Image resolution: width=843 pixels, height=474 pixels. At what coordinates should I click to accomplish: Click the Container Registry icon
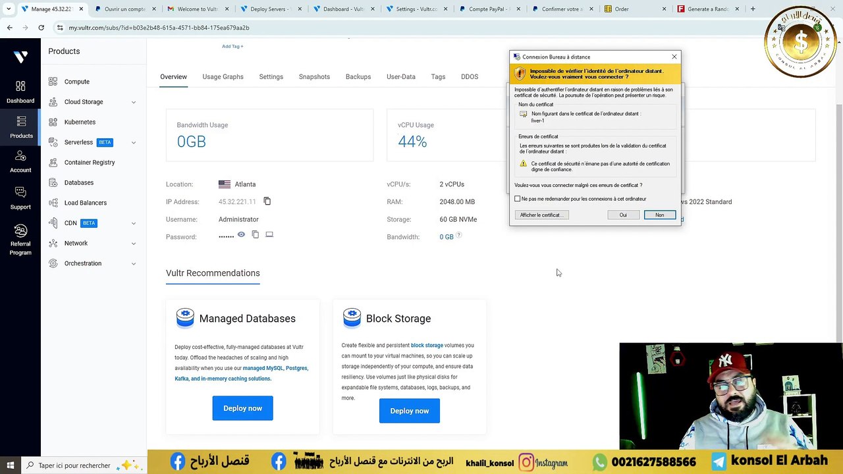[x=53, y=163]
